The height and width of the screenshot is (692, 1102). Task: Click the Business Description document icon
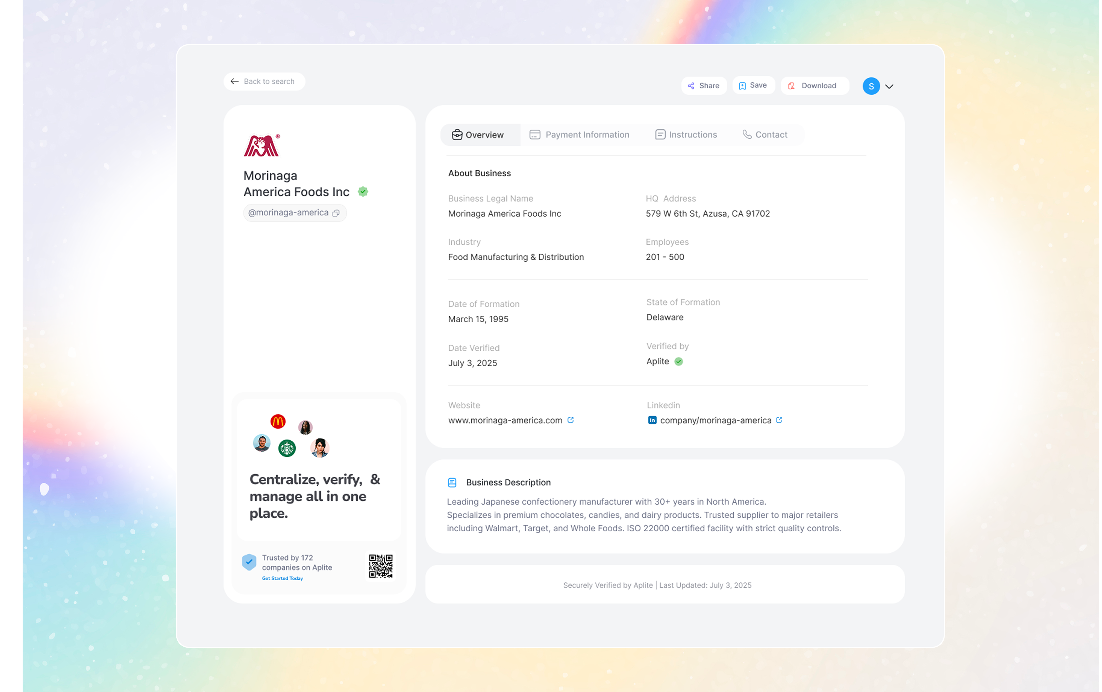point(452,482)
